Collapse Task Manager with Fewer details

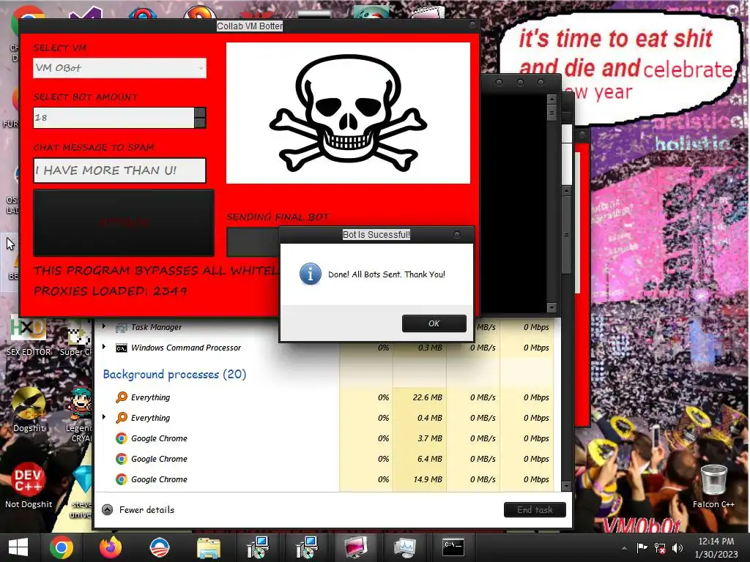click(x=138, y=510)
